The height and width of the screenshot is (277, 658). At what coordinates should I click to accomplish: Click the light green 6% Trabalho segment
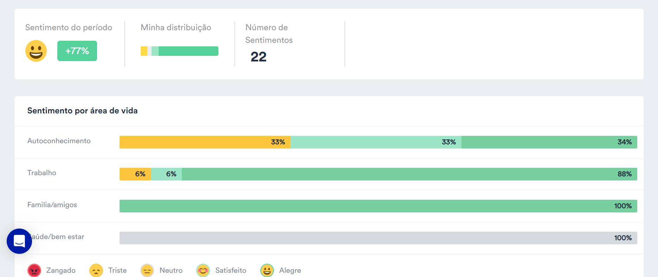pos(166,174)
